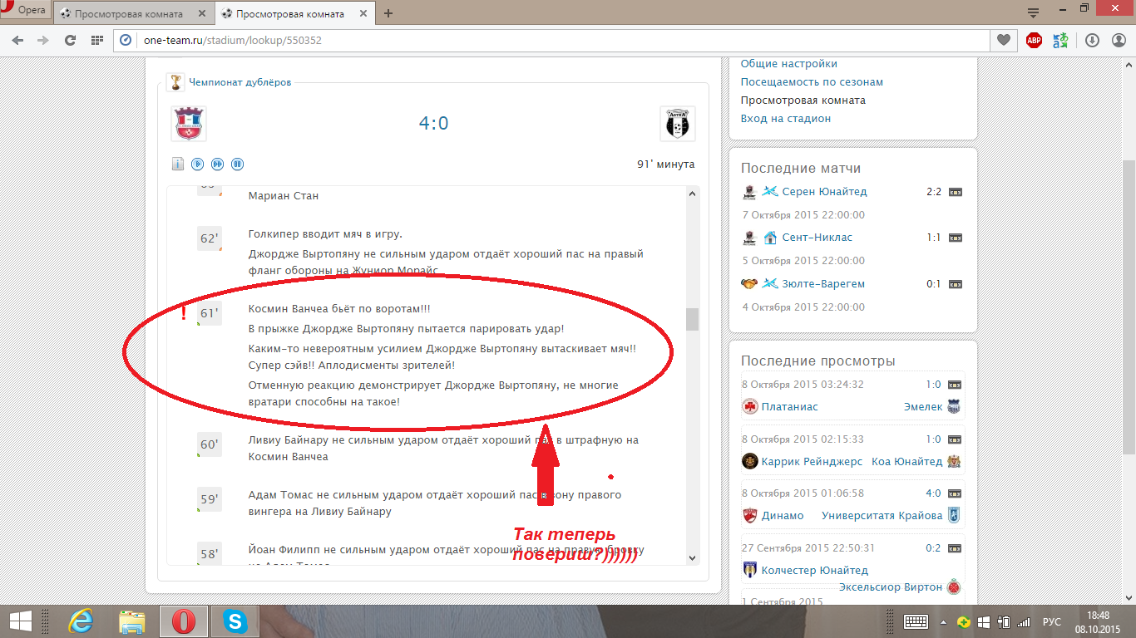The height and width of the screenshot is (638, 1136).
Task: Open the away team crest logo
Action: click(x=677, y=124)
